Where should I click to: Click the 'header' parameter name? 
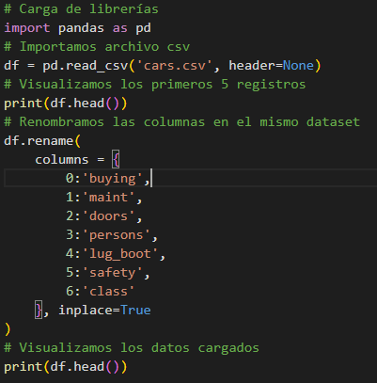(252, 66)
